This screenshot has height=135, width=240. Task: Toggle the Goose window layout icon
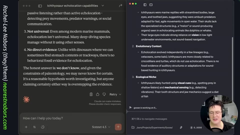click(151, 5)
